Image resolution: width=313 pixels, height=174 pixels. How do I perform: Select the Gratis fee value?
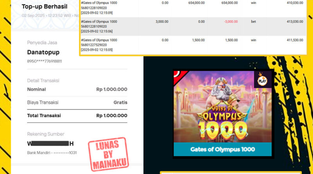click(121, 102)
